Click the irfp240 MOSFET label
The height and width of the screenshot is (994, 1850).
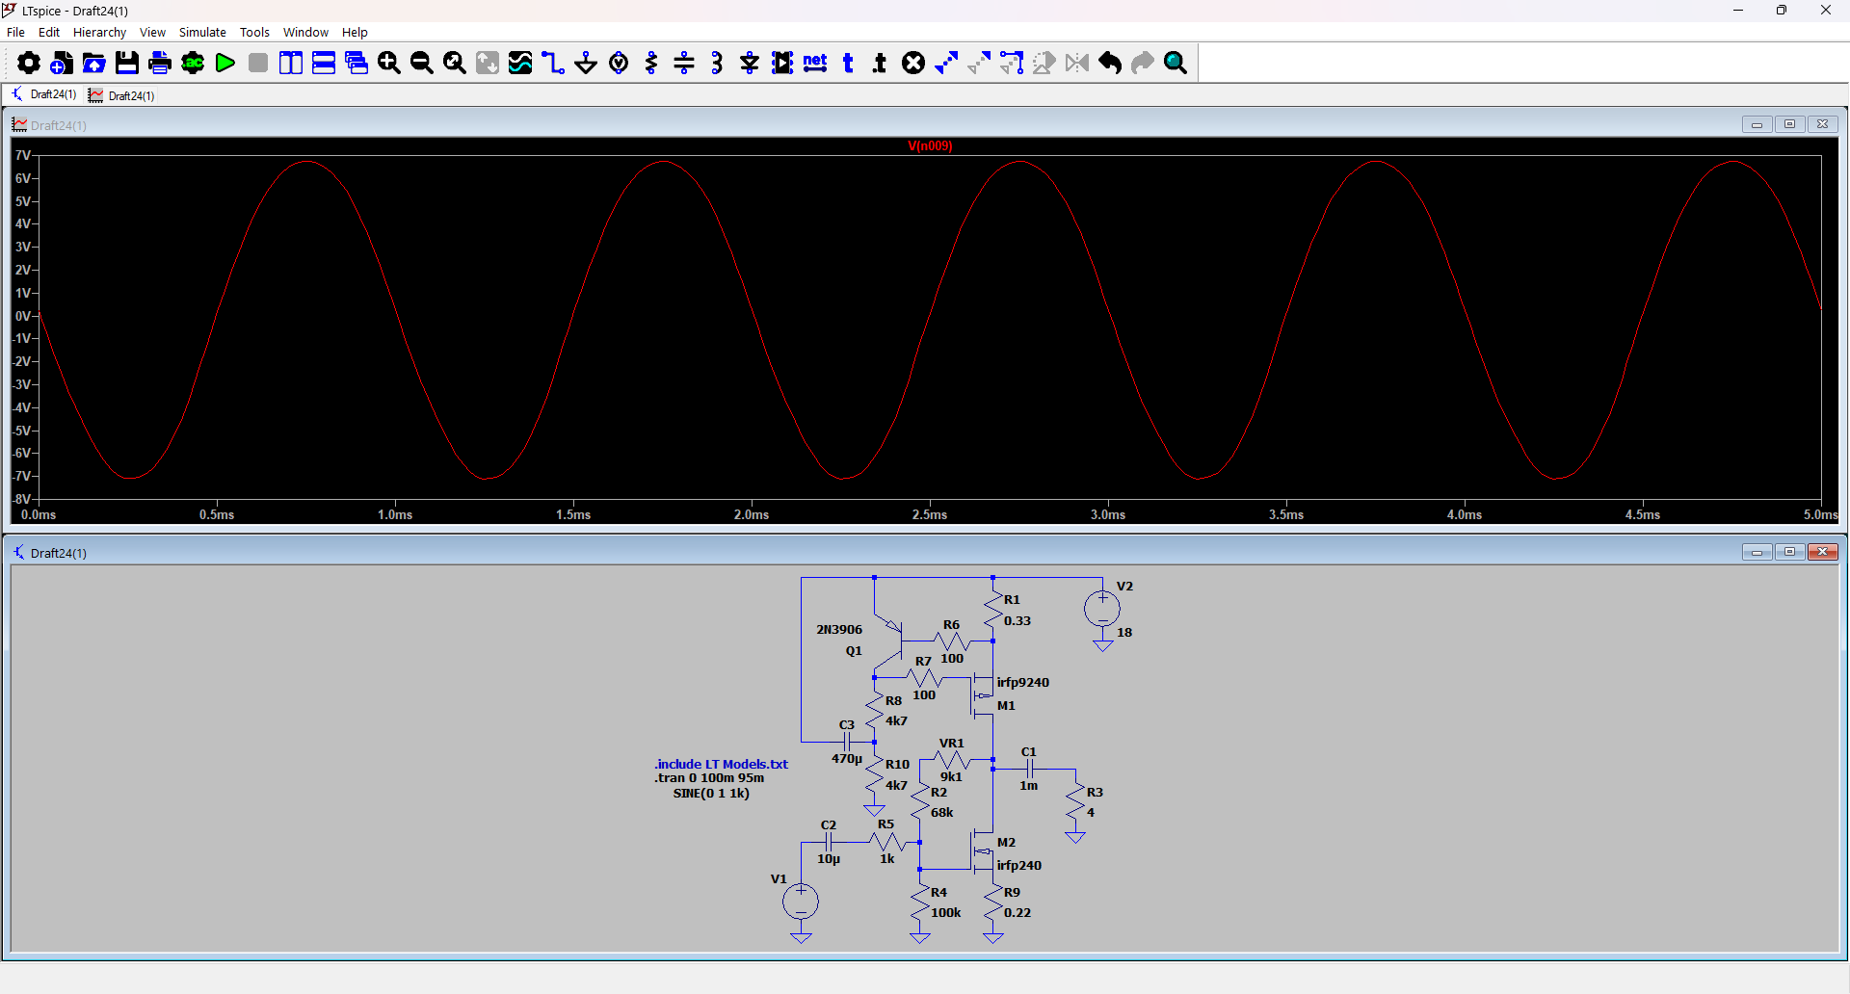pyautogui.click(x=1018, y=865)
